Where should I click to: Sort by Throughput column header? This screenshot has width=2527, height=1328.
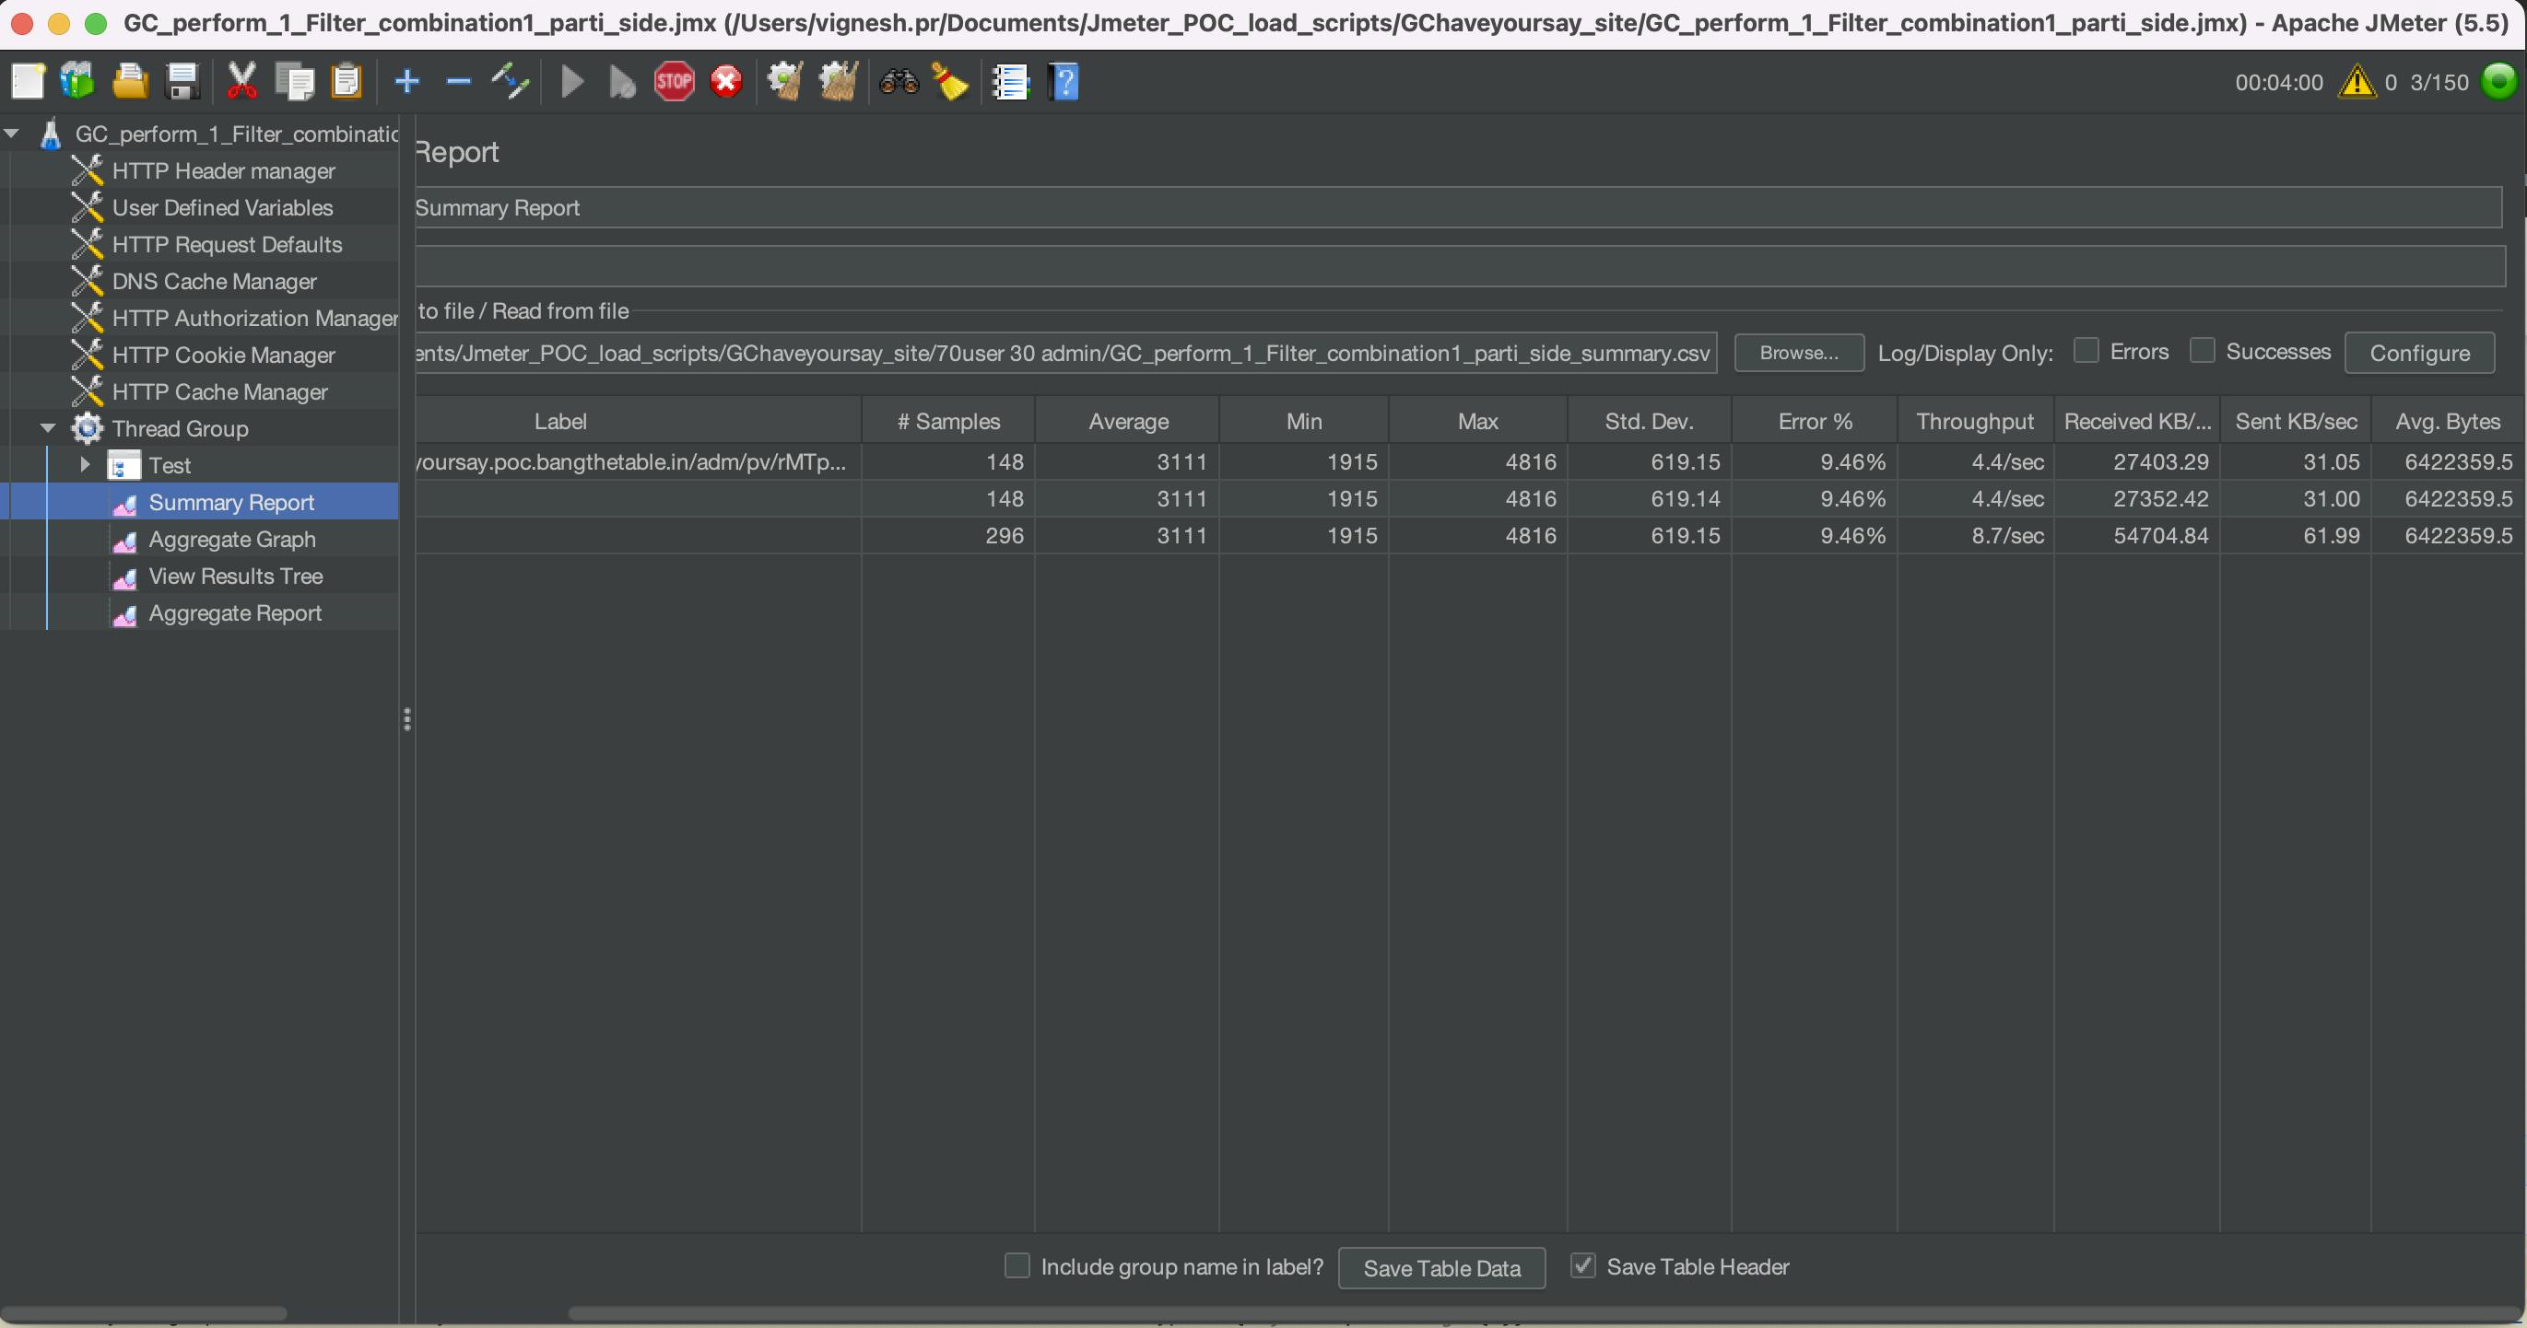coord(1976,422)
